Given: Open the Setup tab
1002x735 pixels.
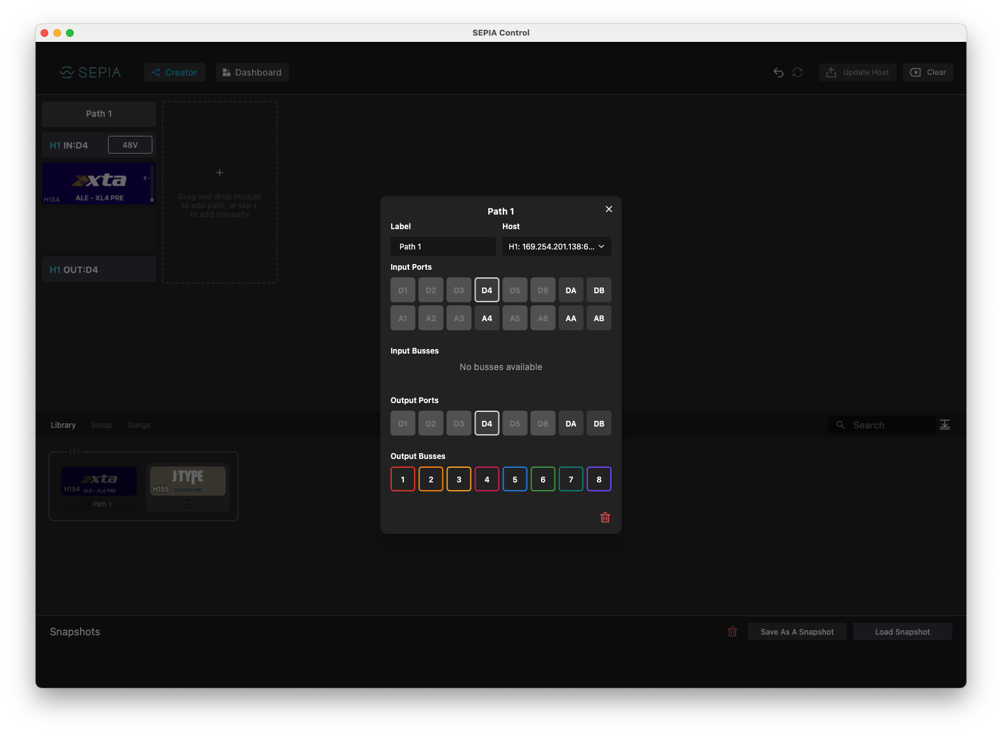Looking at the screenshot, I should pyautogui.click(x=101, y=425).
